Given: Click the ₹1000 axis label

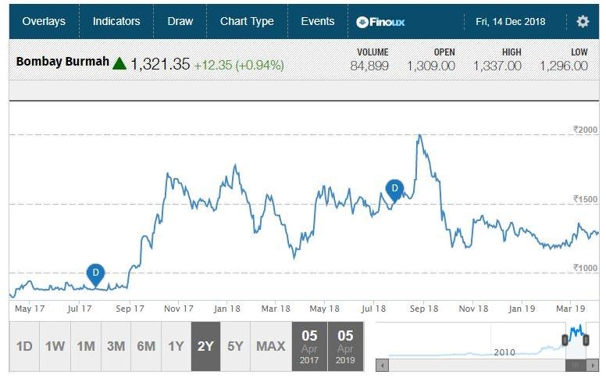Looking at the screenshot, I should [585, 268].
